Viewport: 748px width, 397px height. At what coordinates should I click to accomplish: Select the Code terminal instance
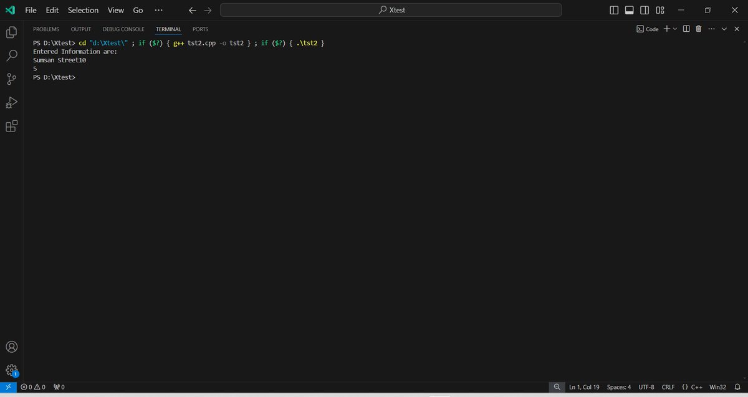click(648, 29)
